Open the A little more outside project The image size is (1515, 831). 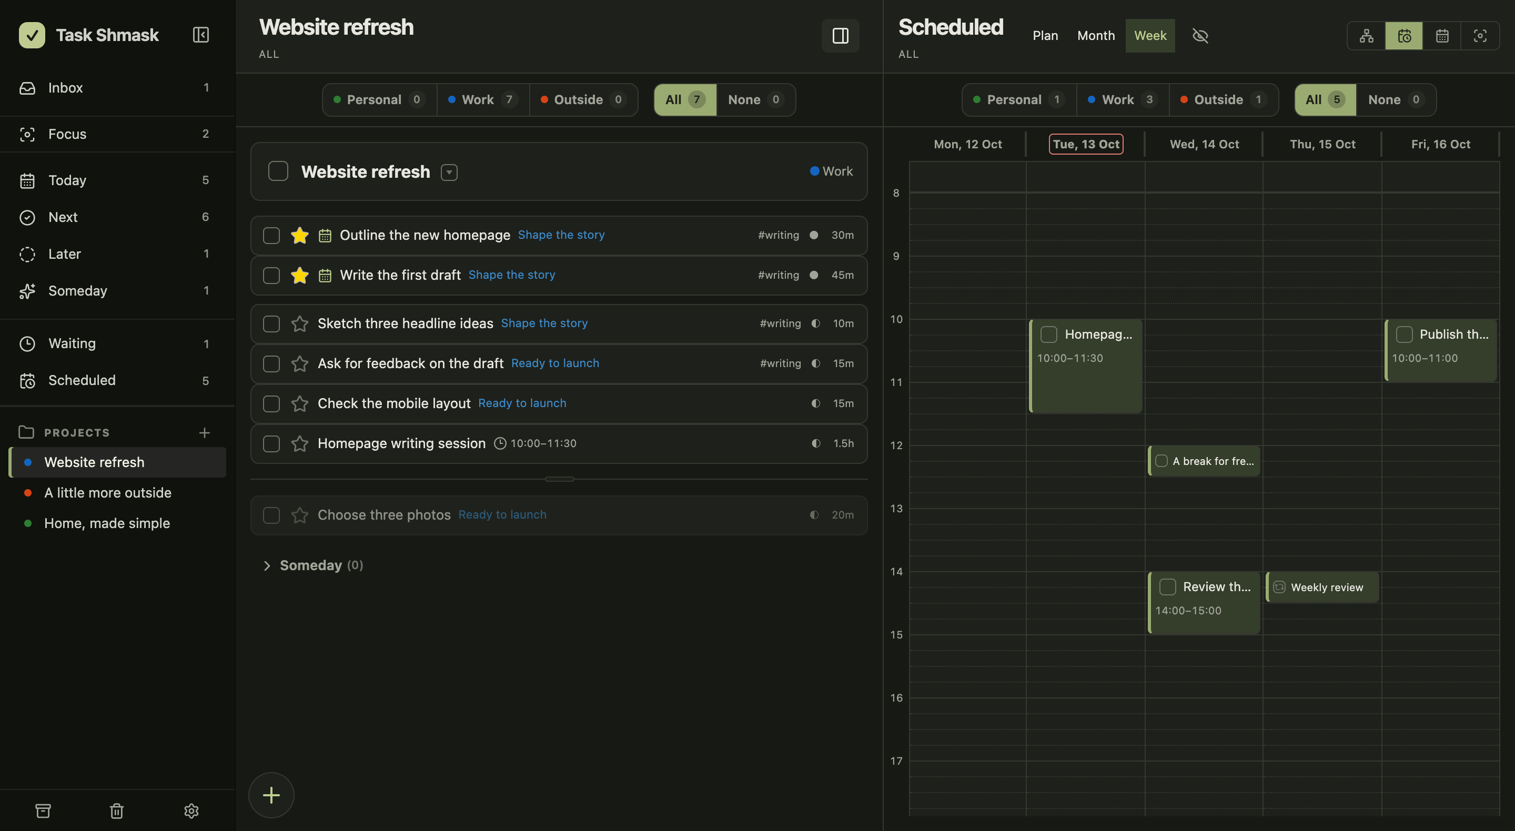(x=118, y=493)
